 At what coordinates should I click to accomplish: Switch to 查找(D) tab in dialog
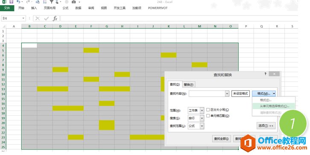(175, 84)
